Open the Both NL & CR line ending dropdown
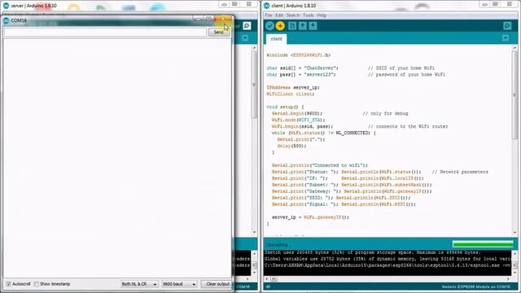This screenshot has height=293, width=521. [x=139, y=284]
